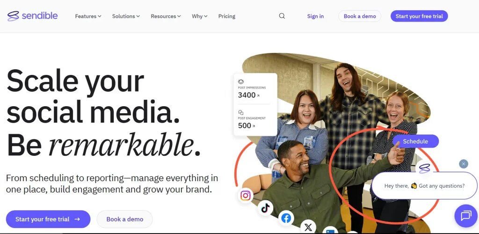Click Start your free trial in header

(419, 16)
